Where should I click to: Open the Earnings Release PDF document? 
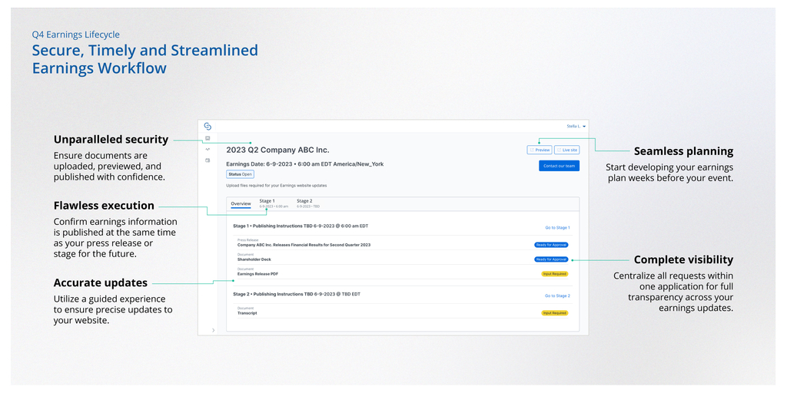click(259, 273)
